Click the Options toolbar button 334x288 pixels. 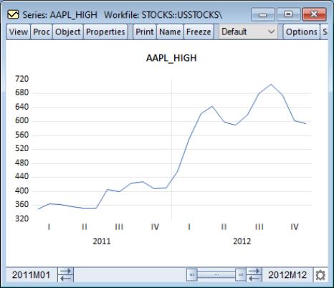tap(302, 32)
